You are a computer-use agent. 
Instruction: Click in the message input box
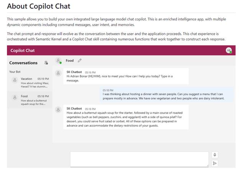pos(139,159)
